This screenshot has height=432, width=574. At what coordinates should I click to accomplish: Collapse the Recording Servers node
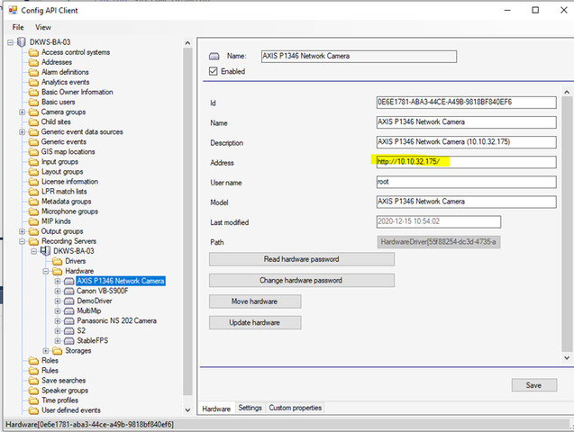[22, 241]
